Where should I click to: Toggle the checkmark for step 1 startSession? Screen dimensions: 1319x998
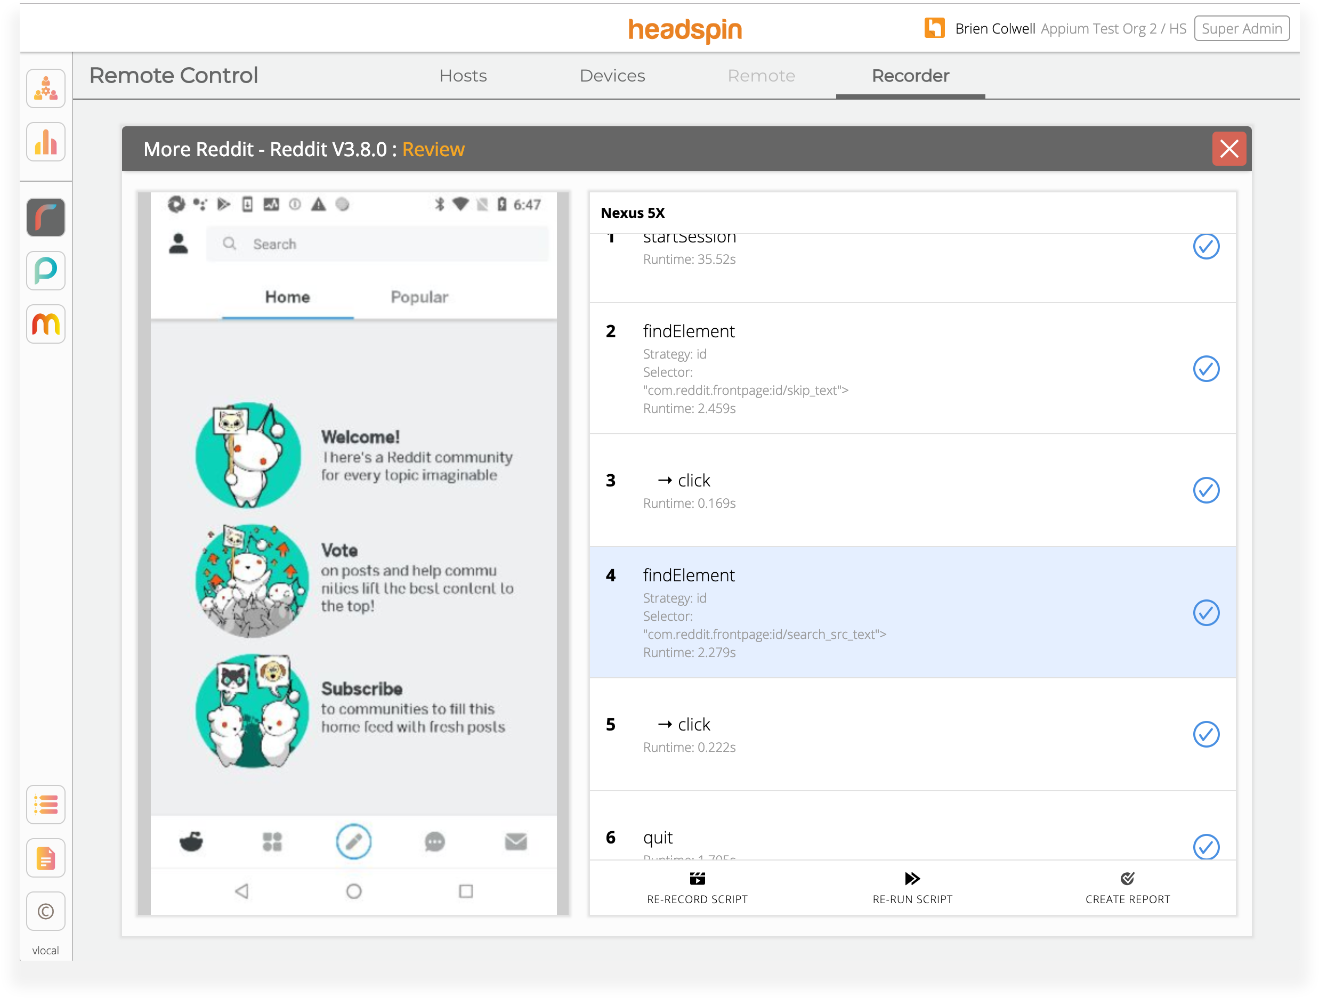pos(1205,247)
